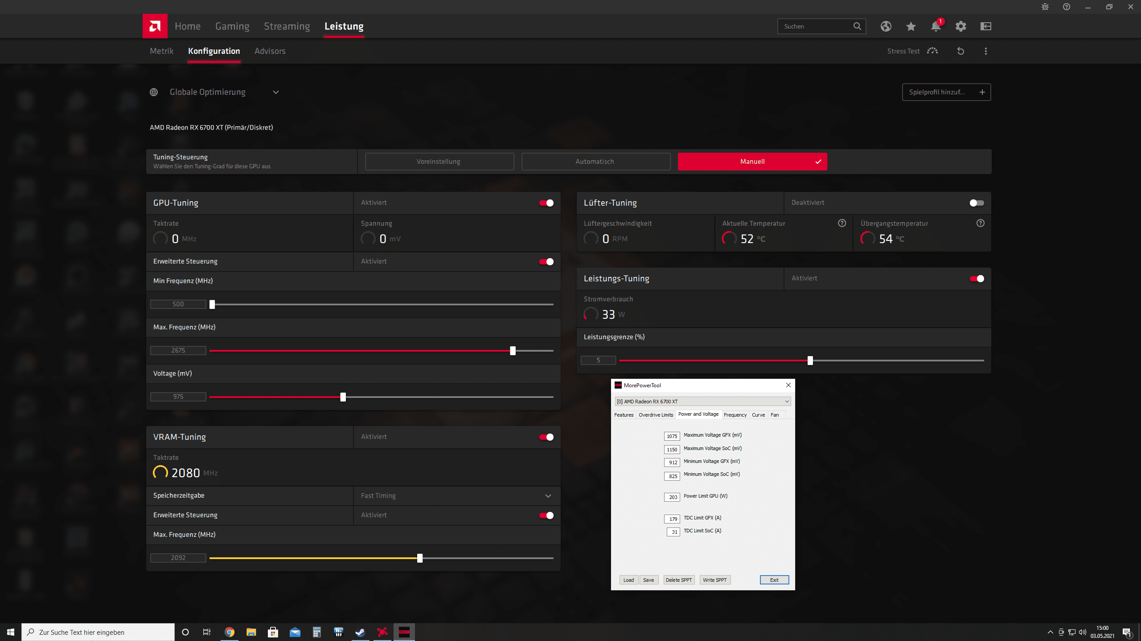Viewport: 1141px width, 641px height.
Task: Show hidden system tray icons
Action: coord(1051,632)
